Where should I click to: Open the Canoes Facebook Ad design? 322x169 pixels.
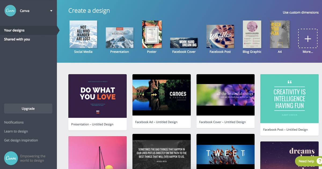click(161, 95)
